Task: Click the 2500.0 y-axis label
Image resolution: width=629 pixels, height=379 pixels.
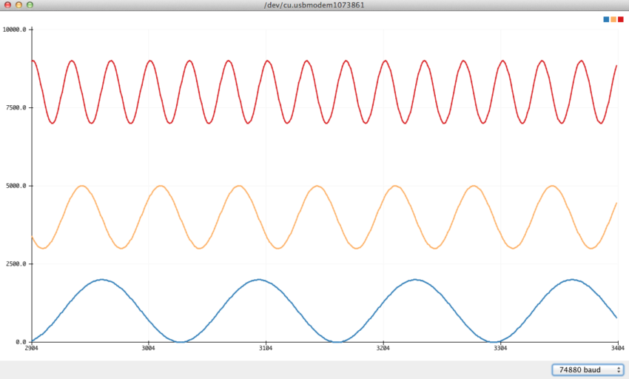Action: click(16, 264)
